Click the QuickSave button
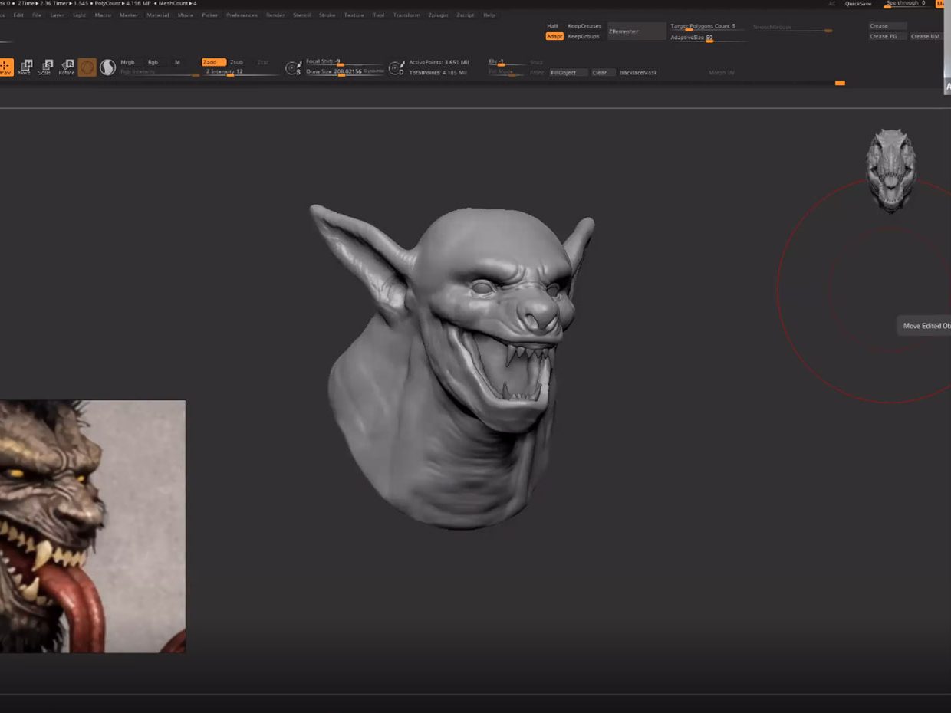This screenshot has height=713, width=951. (857, 4)
